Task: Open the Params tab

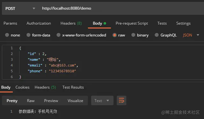Action: 10,23
